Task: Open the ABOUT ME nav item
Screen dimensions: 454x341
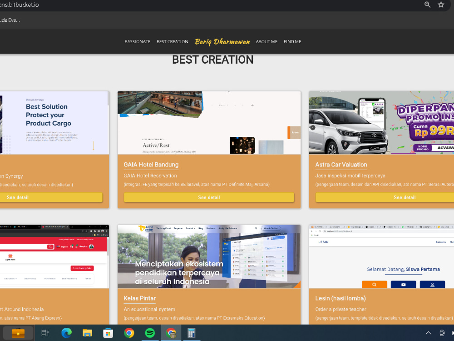Action: pos(266,41)
